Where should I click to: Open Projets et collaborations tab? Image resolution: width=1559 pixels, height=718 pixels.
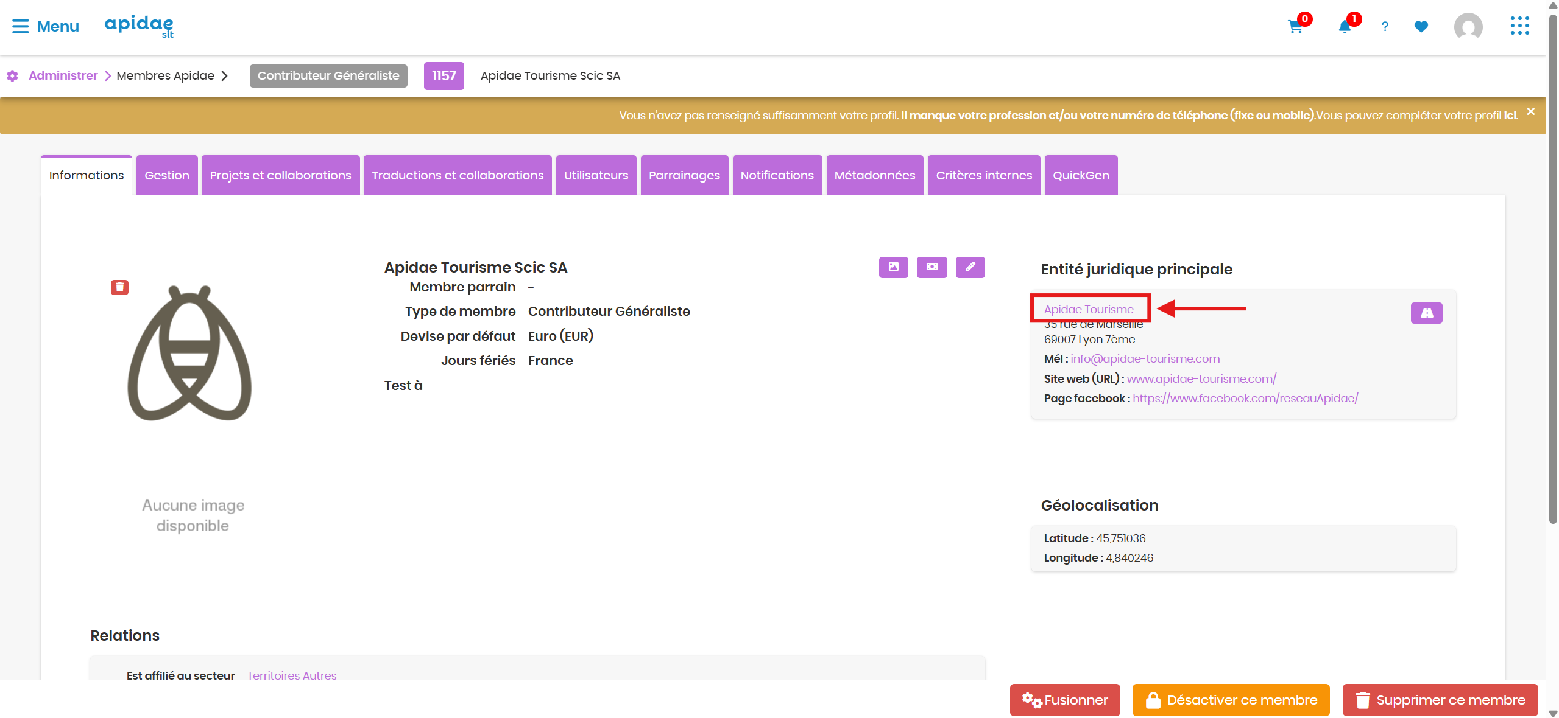tap(280, 175)
